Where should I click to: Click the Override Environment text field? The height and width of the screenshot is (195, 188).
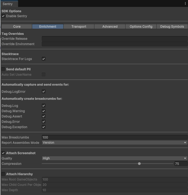(115, 44)
